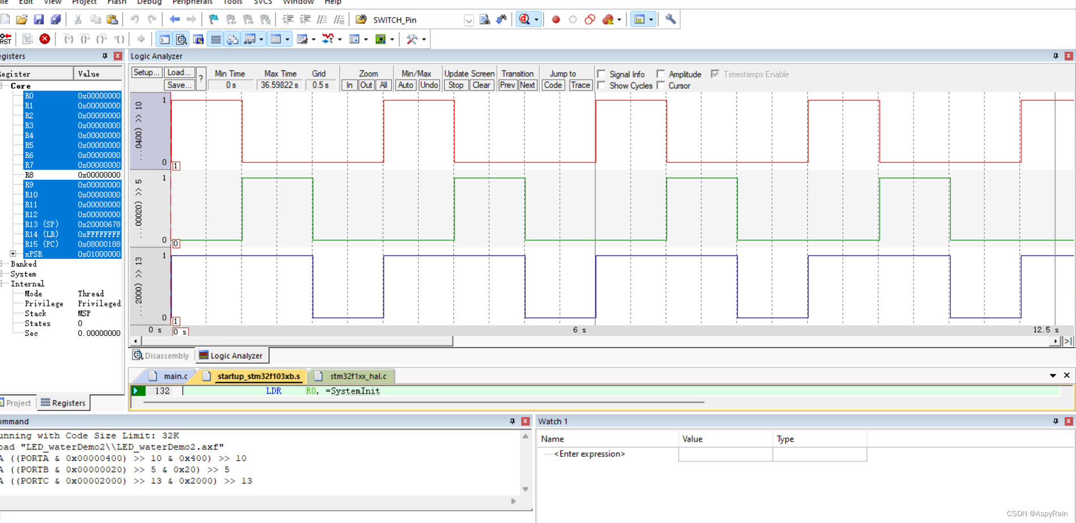The height and width of the screenshot is (523, 1076).
Task: Navigate backwards with the blue arrow
Action: click(x=175, y=20)
